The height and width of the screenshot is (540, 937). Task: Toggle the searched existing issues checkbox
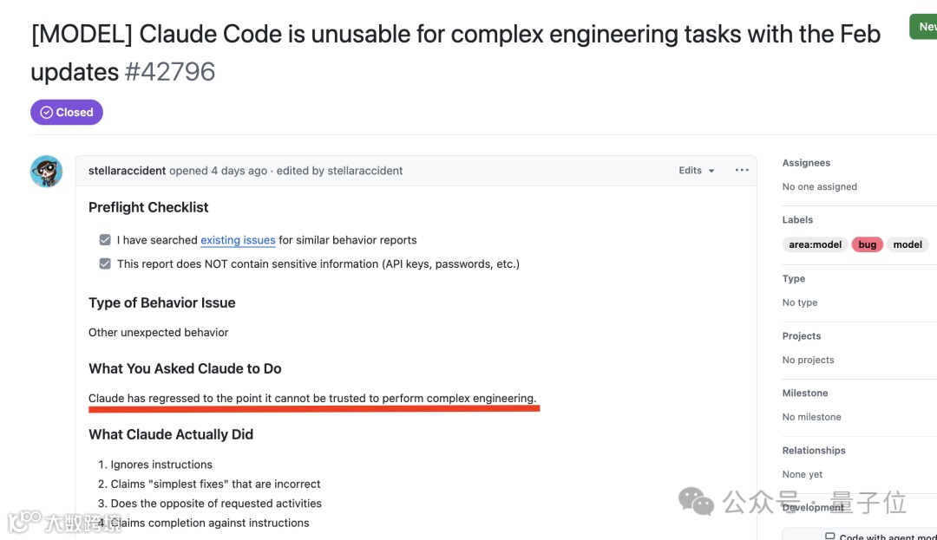pos(105,240)
